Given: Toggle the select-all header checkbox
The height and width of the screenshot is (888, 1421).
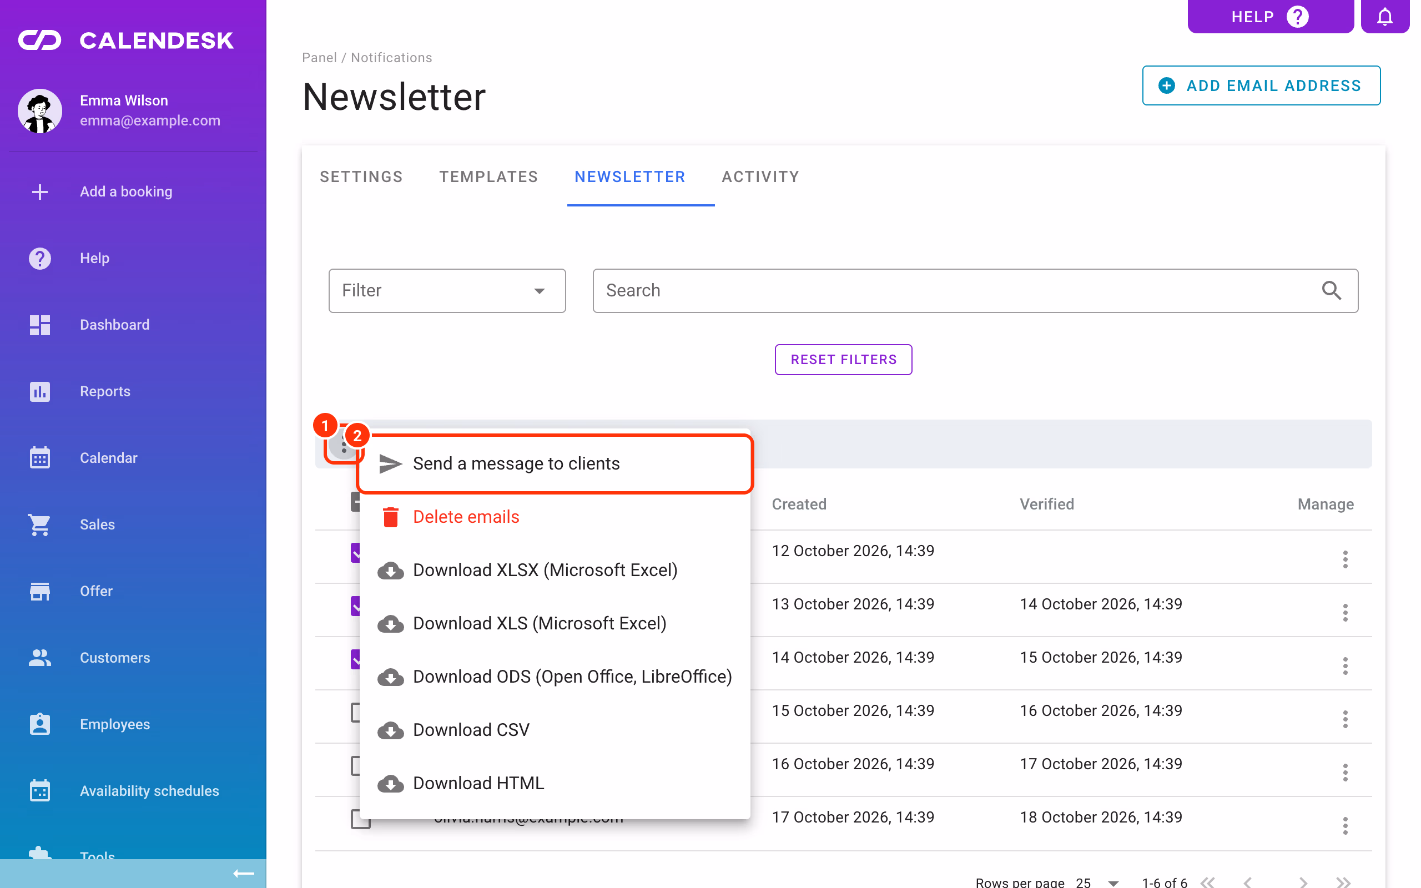Looking at the screenshot, I should click(x=355, y=502).
